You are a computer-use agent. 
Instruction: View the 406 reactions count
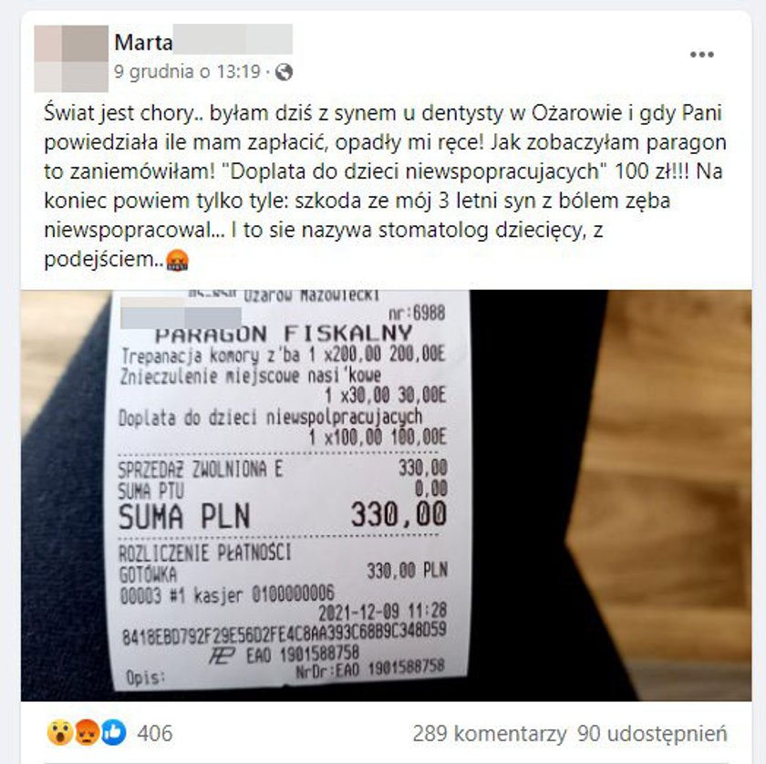(x=155, y=733)
